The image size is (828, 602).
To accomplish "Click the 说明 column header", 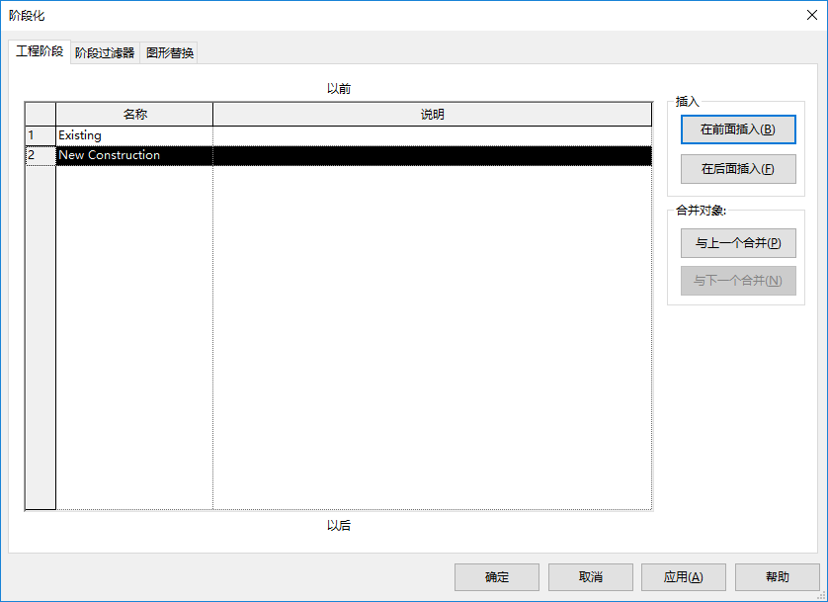I will click(432, 114).
